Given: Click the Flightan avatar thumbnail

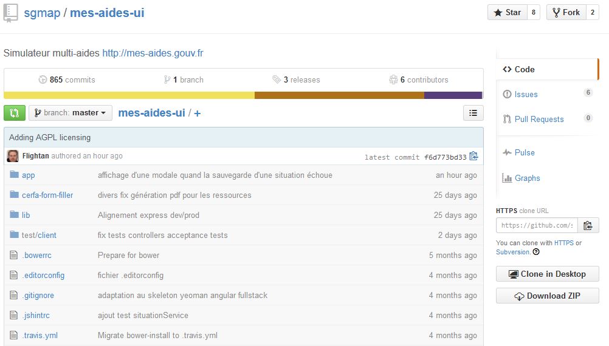Looking at the screenshot, I should (13, 156).
